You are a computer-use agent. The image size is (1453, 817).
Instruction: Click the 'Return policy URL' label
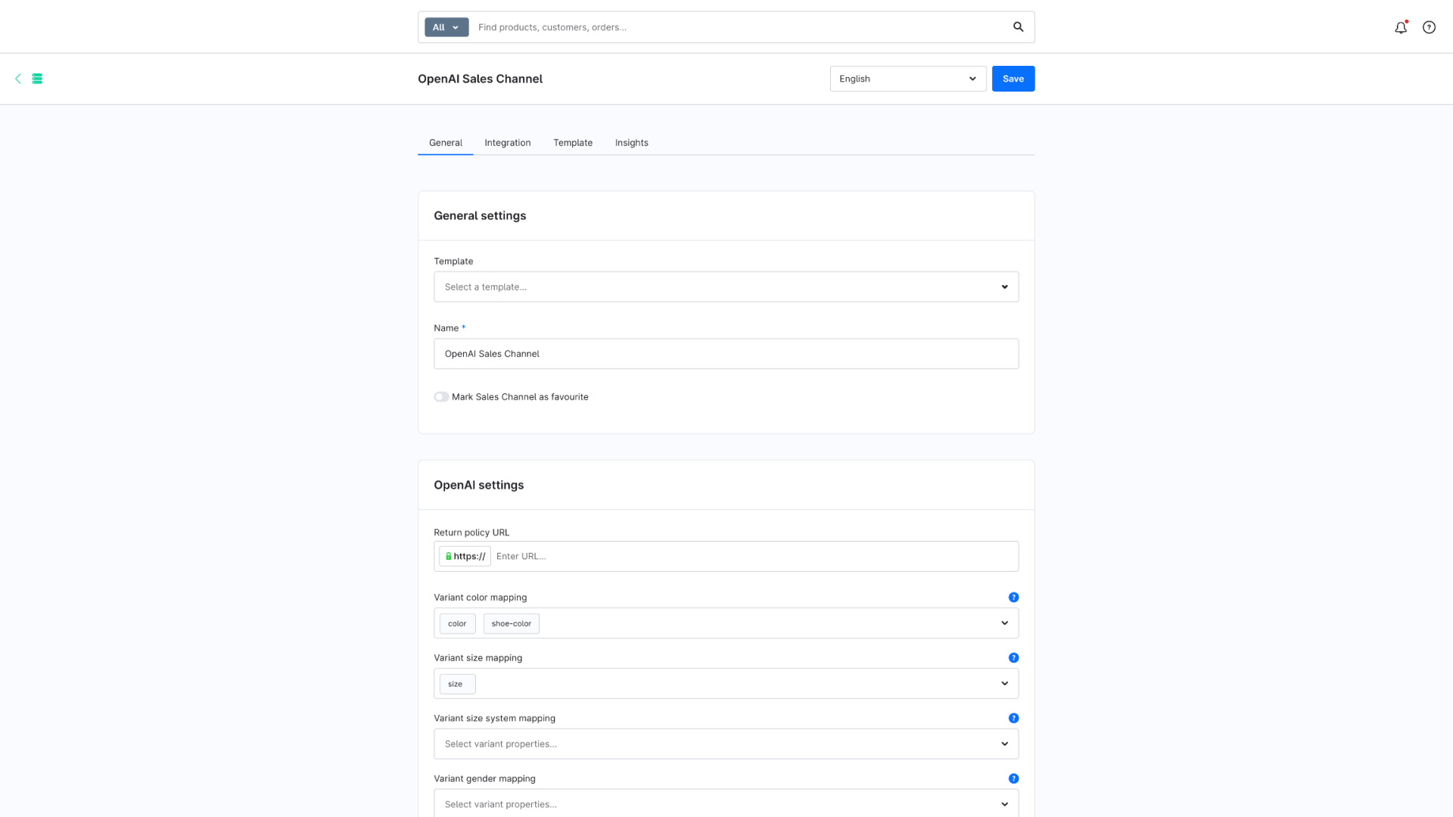[471, 533]
